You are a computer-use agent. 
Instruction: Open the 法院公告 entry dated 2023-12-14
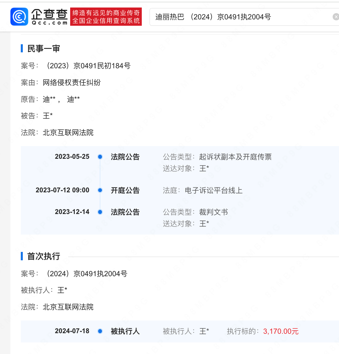point(125,212)
